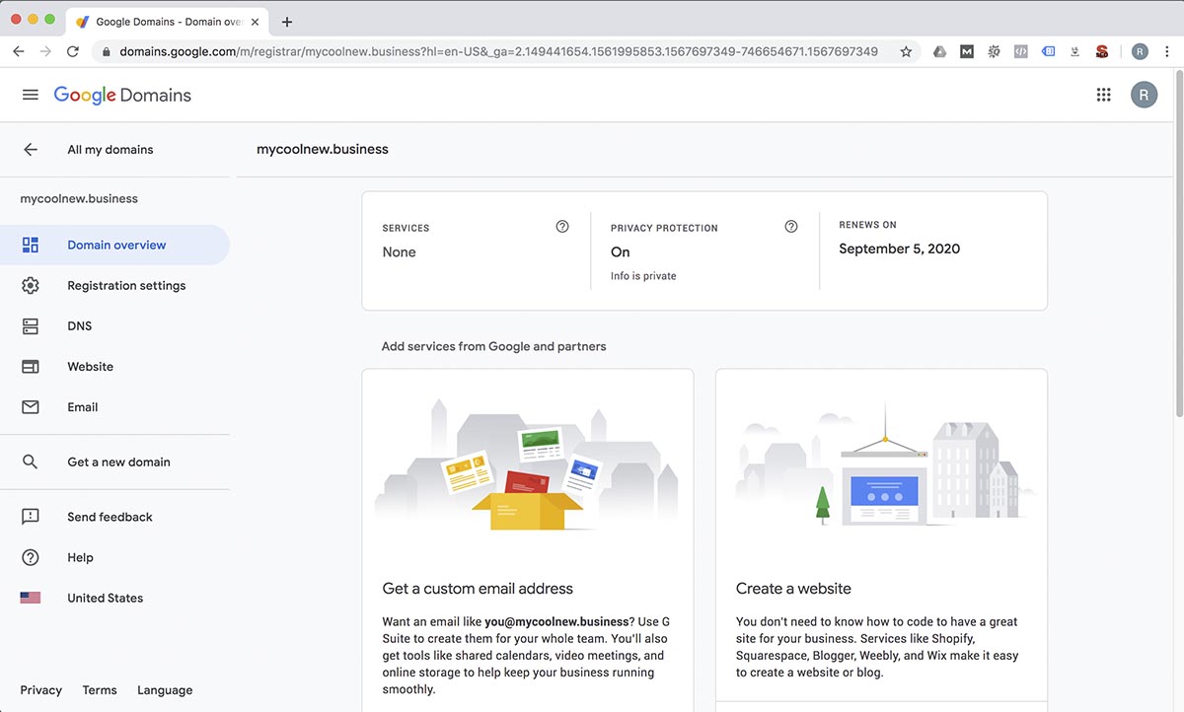Select the DNS icon in the sidebar
This screenshot has height=712, width=1184.
30,325
